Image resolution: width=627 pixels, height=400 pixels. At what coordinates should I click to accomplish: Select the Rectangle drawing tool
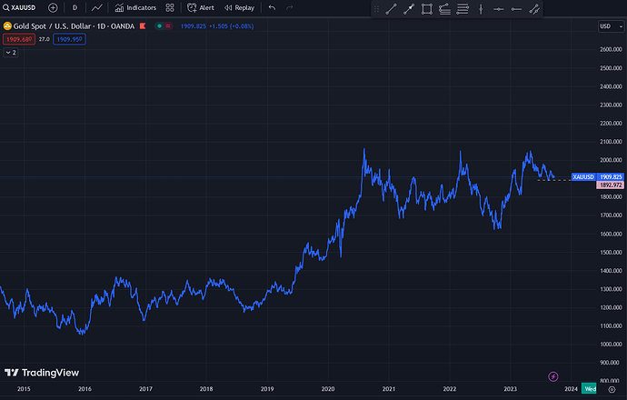click(427, 9)
